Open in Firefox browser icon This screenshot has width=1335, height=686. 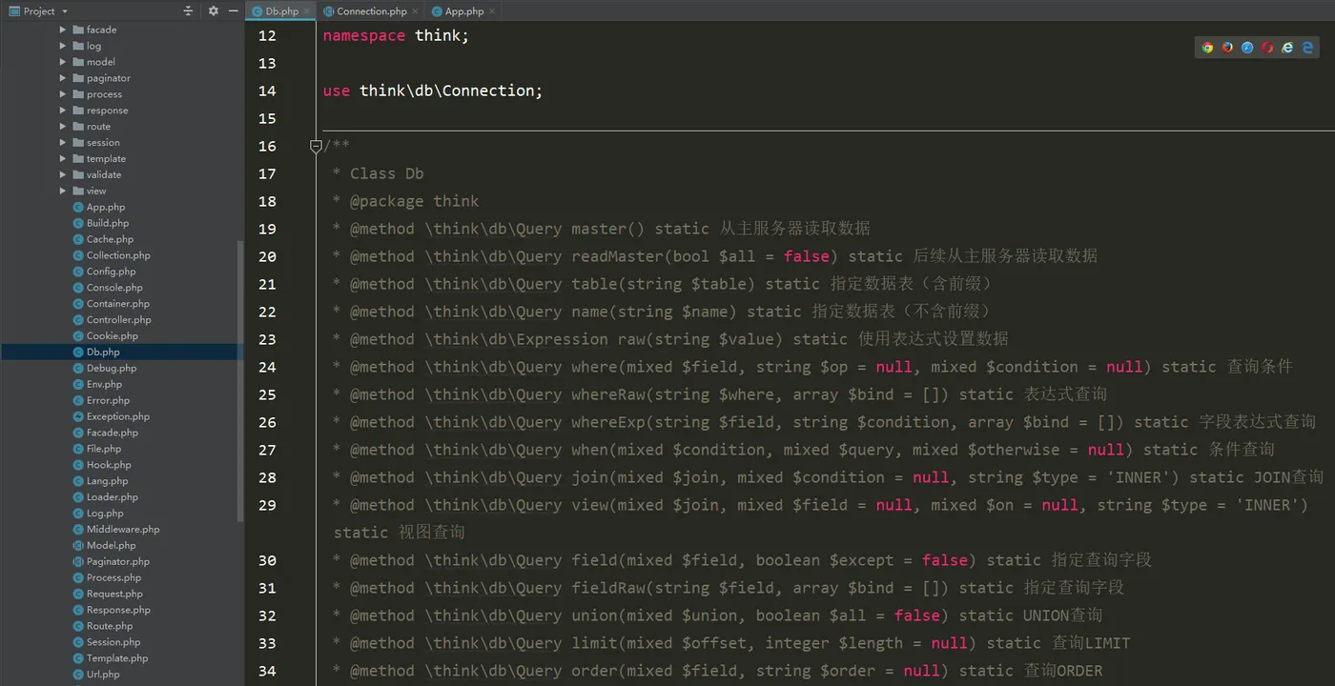[x=1227, y=47]
